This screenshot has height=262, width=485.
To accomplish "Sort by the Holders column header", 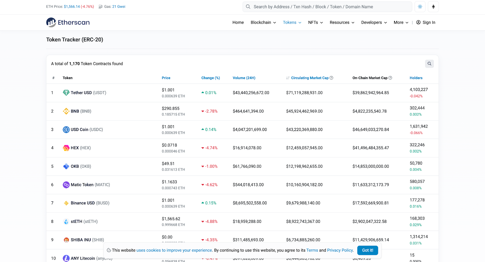I will (x=416, y=78).
